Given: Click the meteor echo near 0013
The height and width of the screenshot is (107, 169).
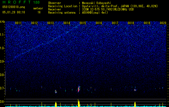Looking at the screenshot, I should pyautogui.click(x=56, y=91).
